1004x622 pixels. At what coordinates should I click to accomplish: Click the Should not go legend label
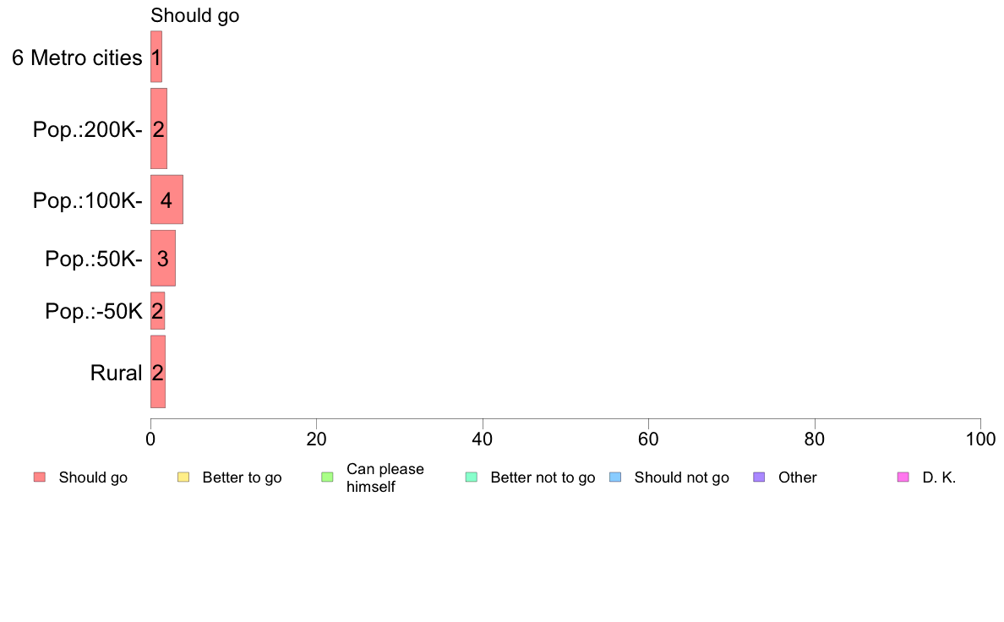681,477
